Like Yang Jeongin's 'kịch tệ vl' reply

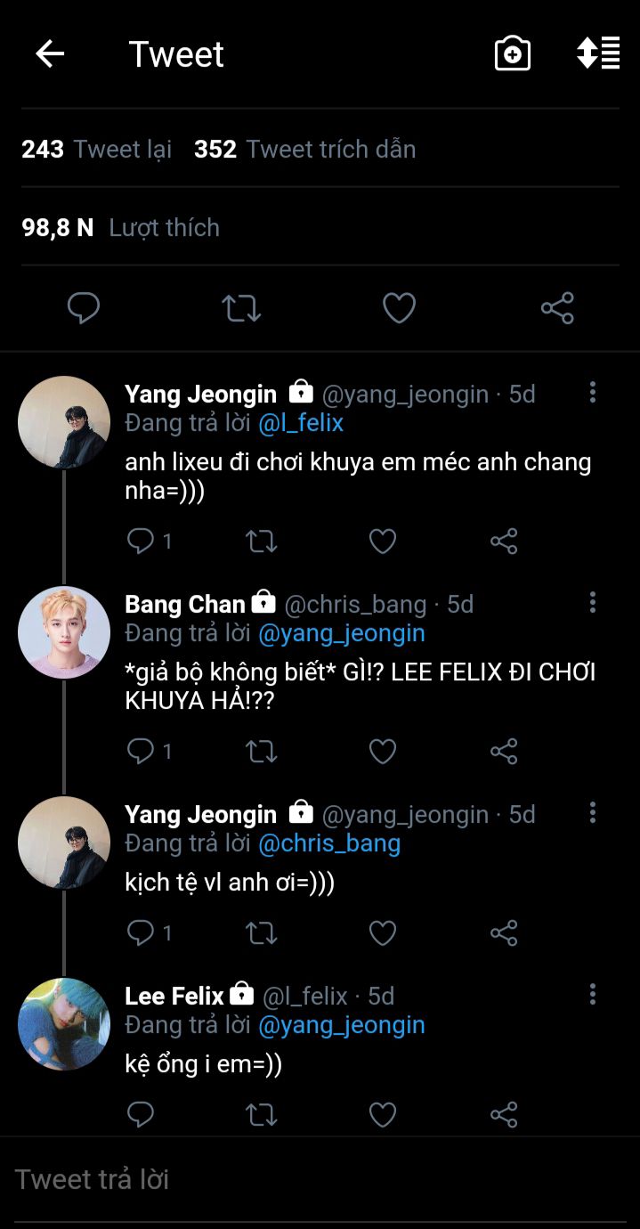click(383, 932)
